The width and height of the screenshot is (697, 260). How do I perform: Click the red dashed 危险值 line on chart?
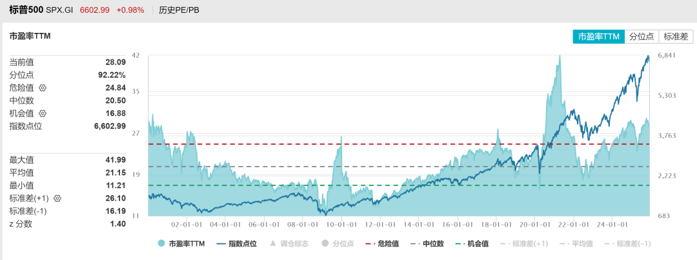tap(399, 144)
